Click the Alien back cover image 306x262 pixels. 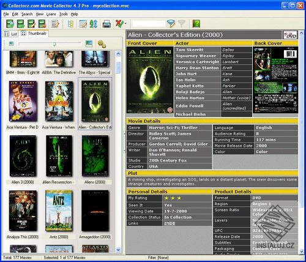coord(275,80)
